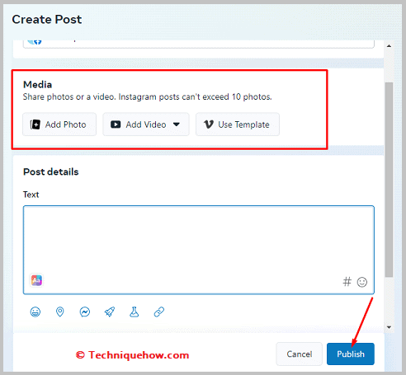406x375 pixels.
Task: Cancel the post creation
Action: click(300, 354)
